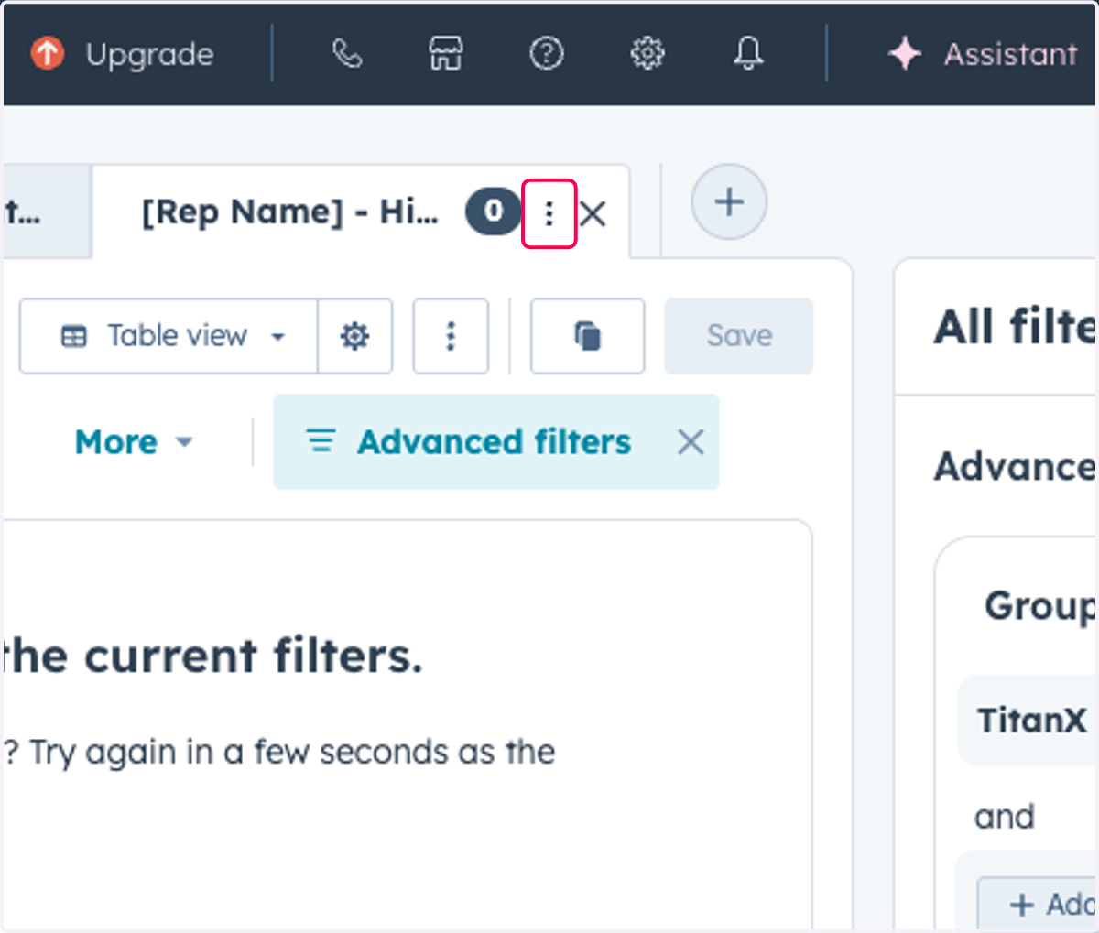Screen dimensions: 1099x933
Task: Open the Settings gear in top bar
Action: click(x=647, y=53)
